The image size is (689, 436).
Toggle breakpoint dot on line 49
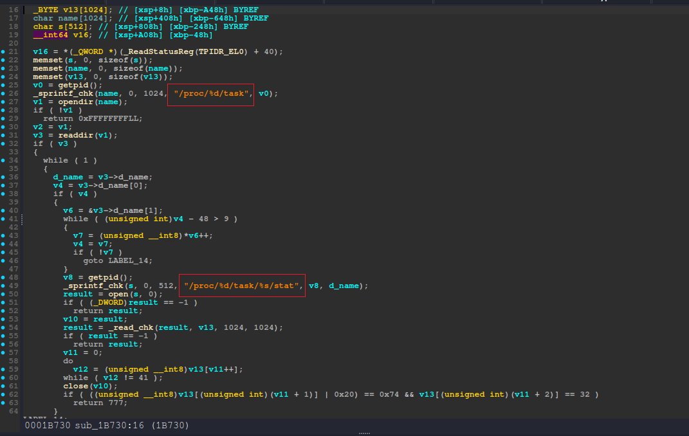coord(3,286)
